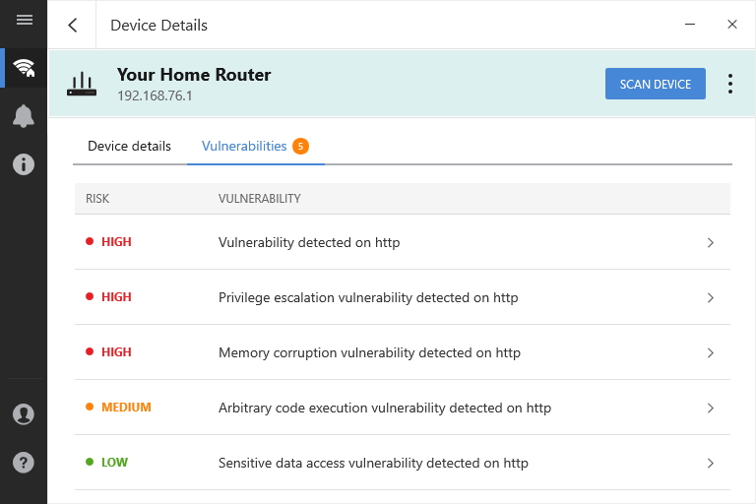
Task: Switch to the Device details tab
Action: pyautogui.click(x=129, y=146)
